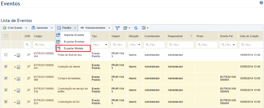The width and height of the screenshot is (264, 108).
Task: Edit the Festa de final de ano event
Action: (19, 55)
